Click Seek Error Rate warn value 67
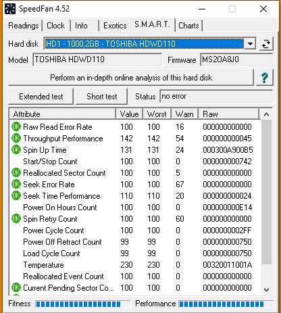This screenshot has height=313, width=281. coord(180,185)
